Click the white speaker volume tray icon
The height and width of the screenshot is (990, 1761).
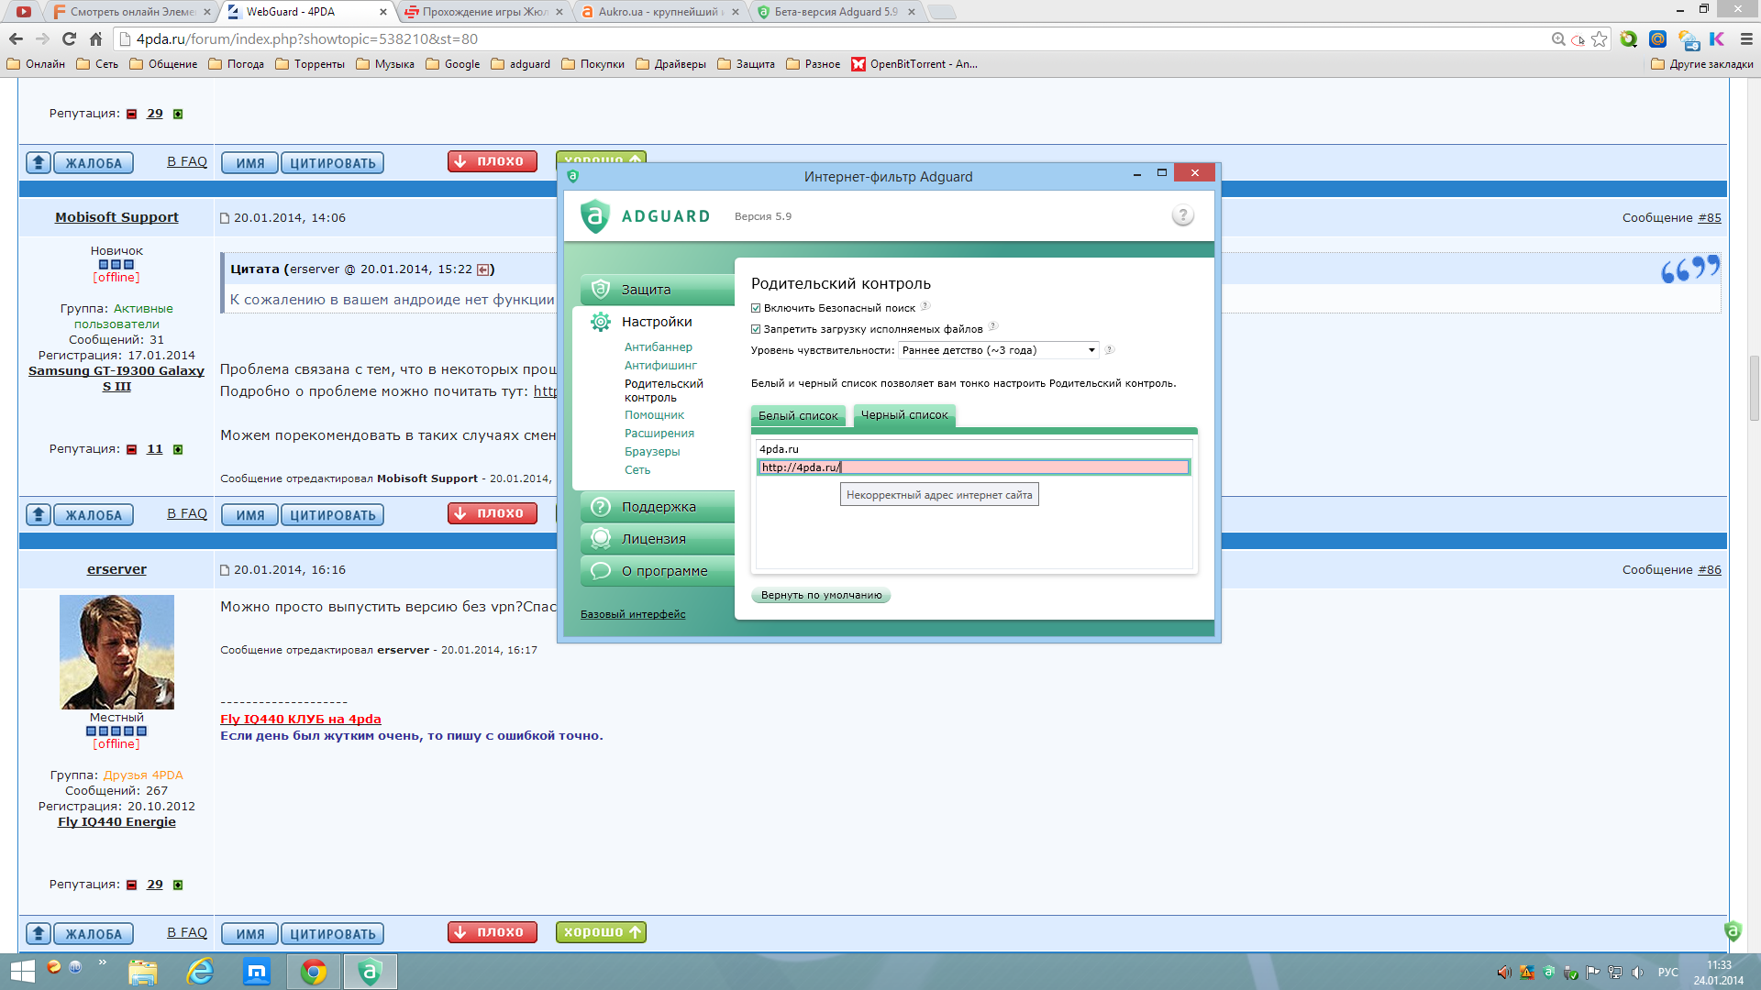point(1637,972)
